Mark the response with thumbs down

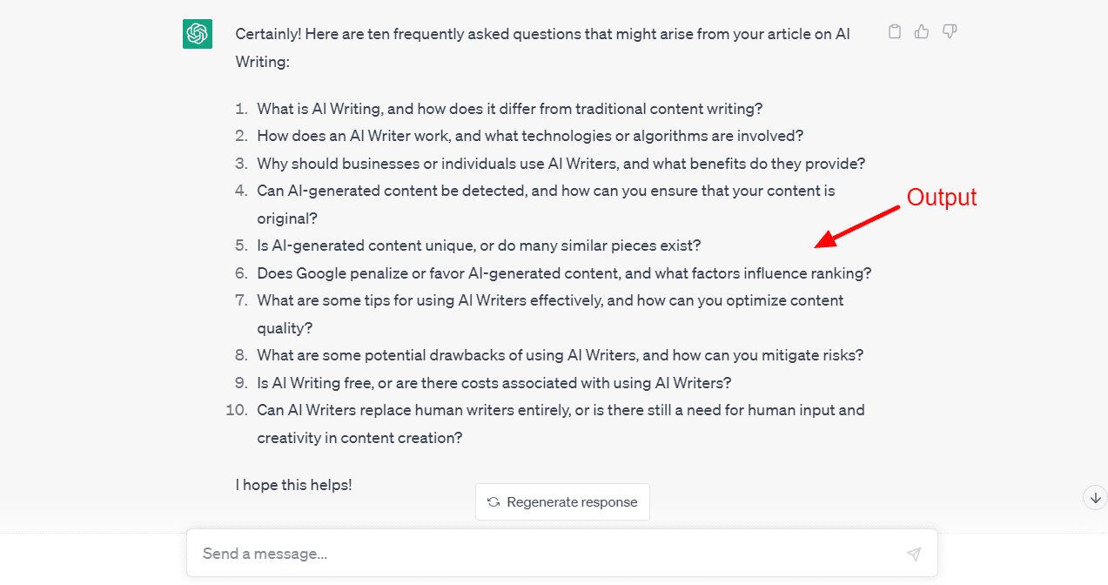pyautogui.click(x=950, y=32)
